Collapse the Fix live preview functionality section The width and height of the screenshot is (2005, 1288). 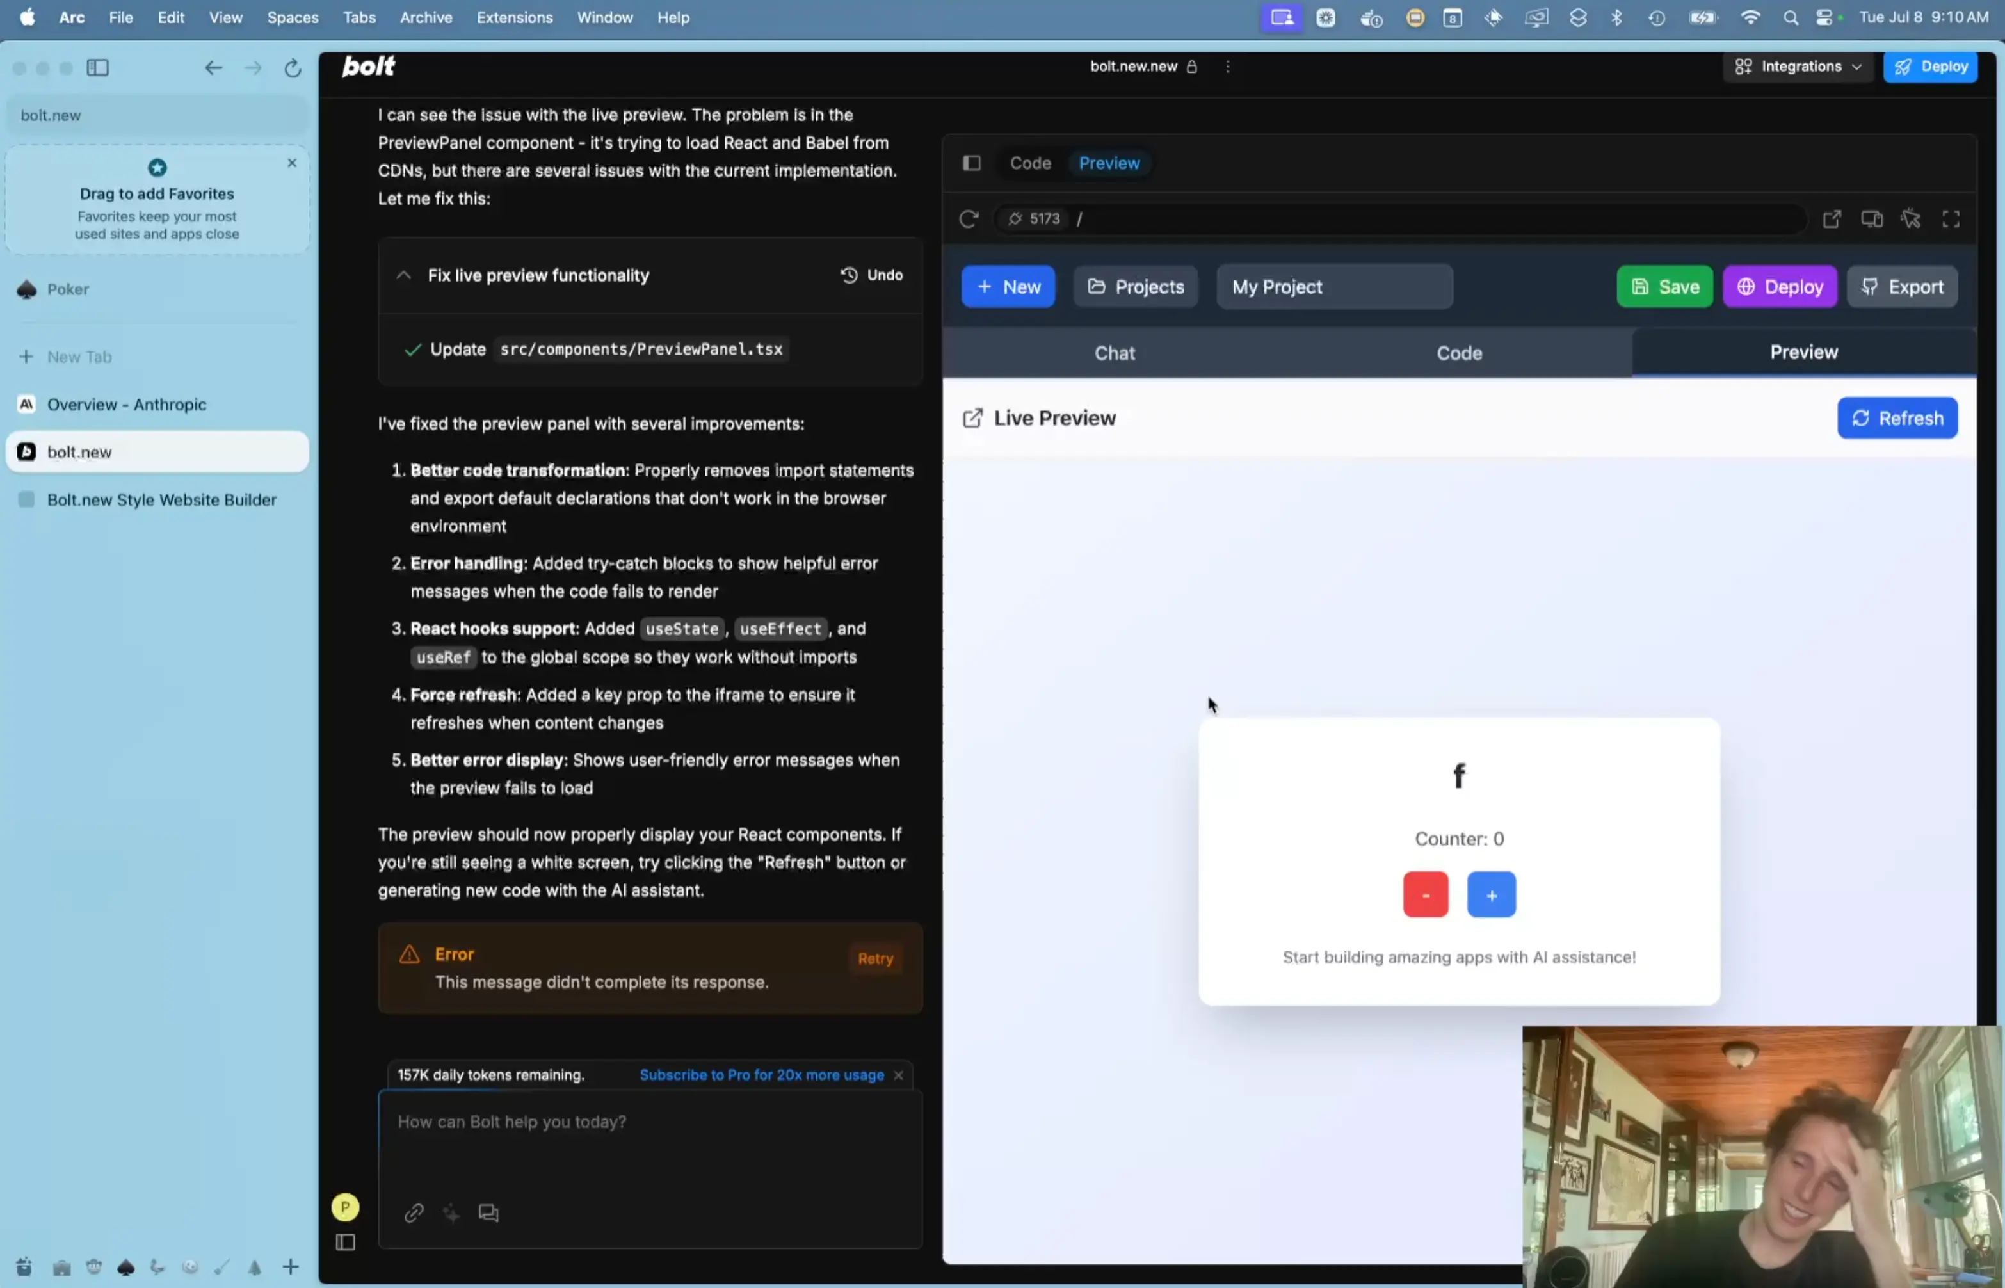point(404,275)
